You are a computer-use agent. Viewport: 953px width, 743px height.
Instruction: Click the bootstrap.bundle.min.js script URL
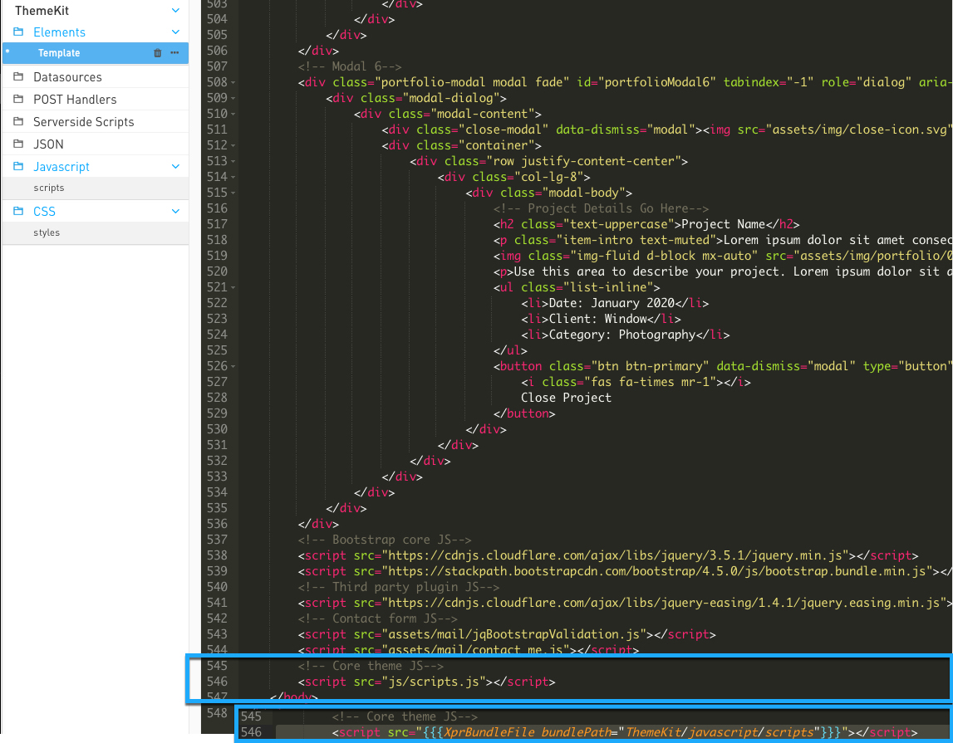point(657,571)
